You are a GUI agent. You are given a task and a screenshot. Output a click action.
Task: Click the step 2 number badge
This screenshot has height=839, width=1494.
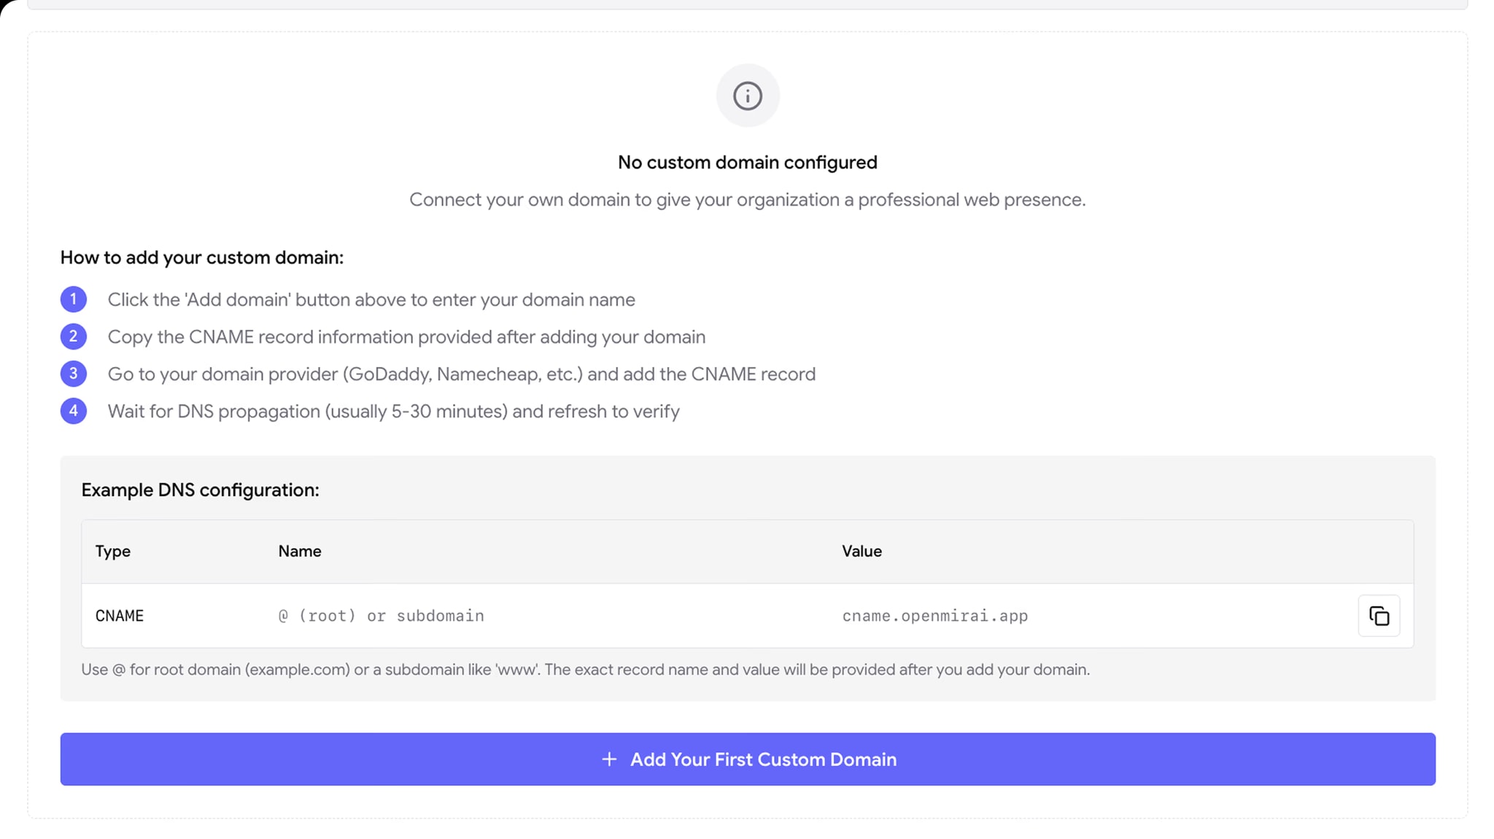pyautogui.click(x=73, y=336)
